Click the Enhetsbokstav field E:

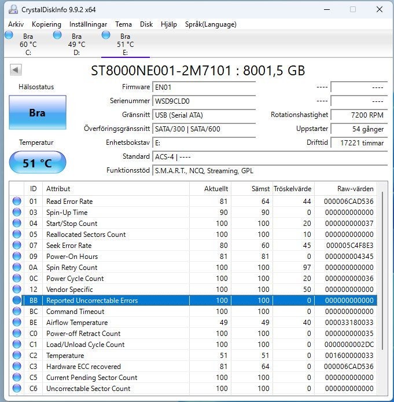click(x=204, y=143)
